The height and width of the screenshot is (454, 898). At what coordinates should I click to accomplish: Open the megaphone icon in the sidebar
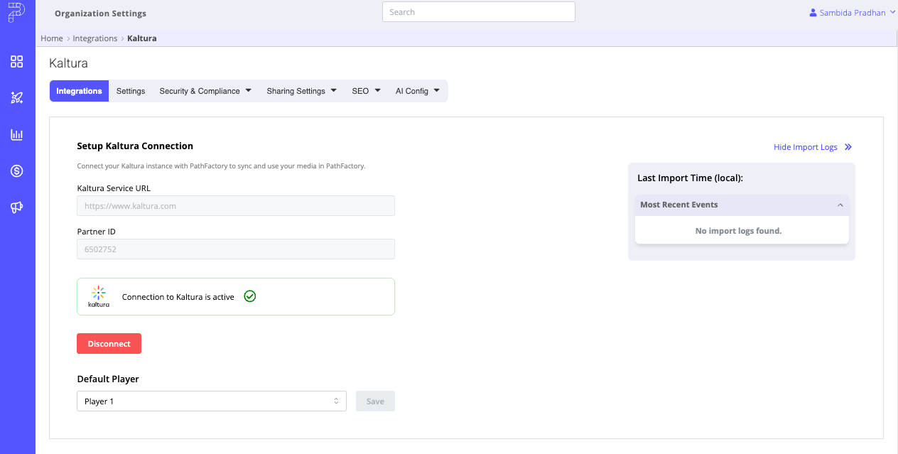(17, 207)
